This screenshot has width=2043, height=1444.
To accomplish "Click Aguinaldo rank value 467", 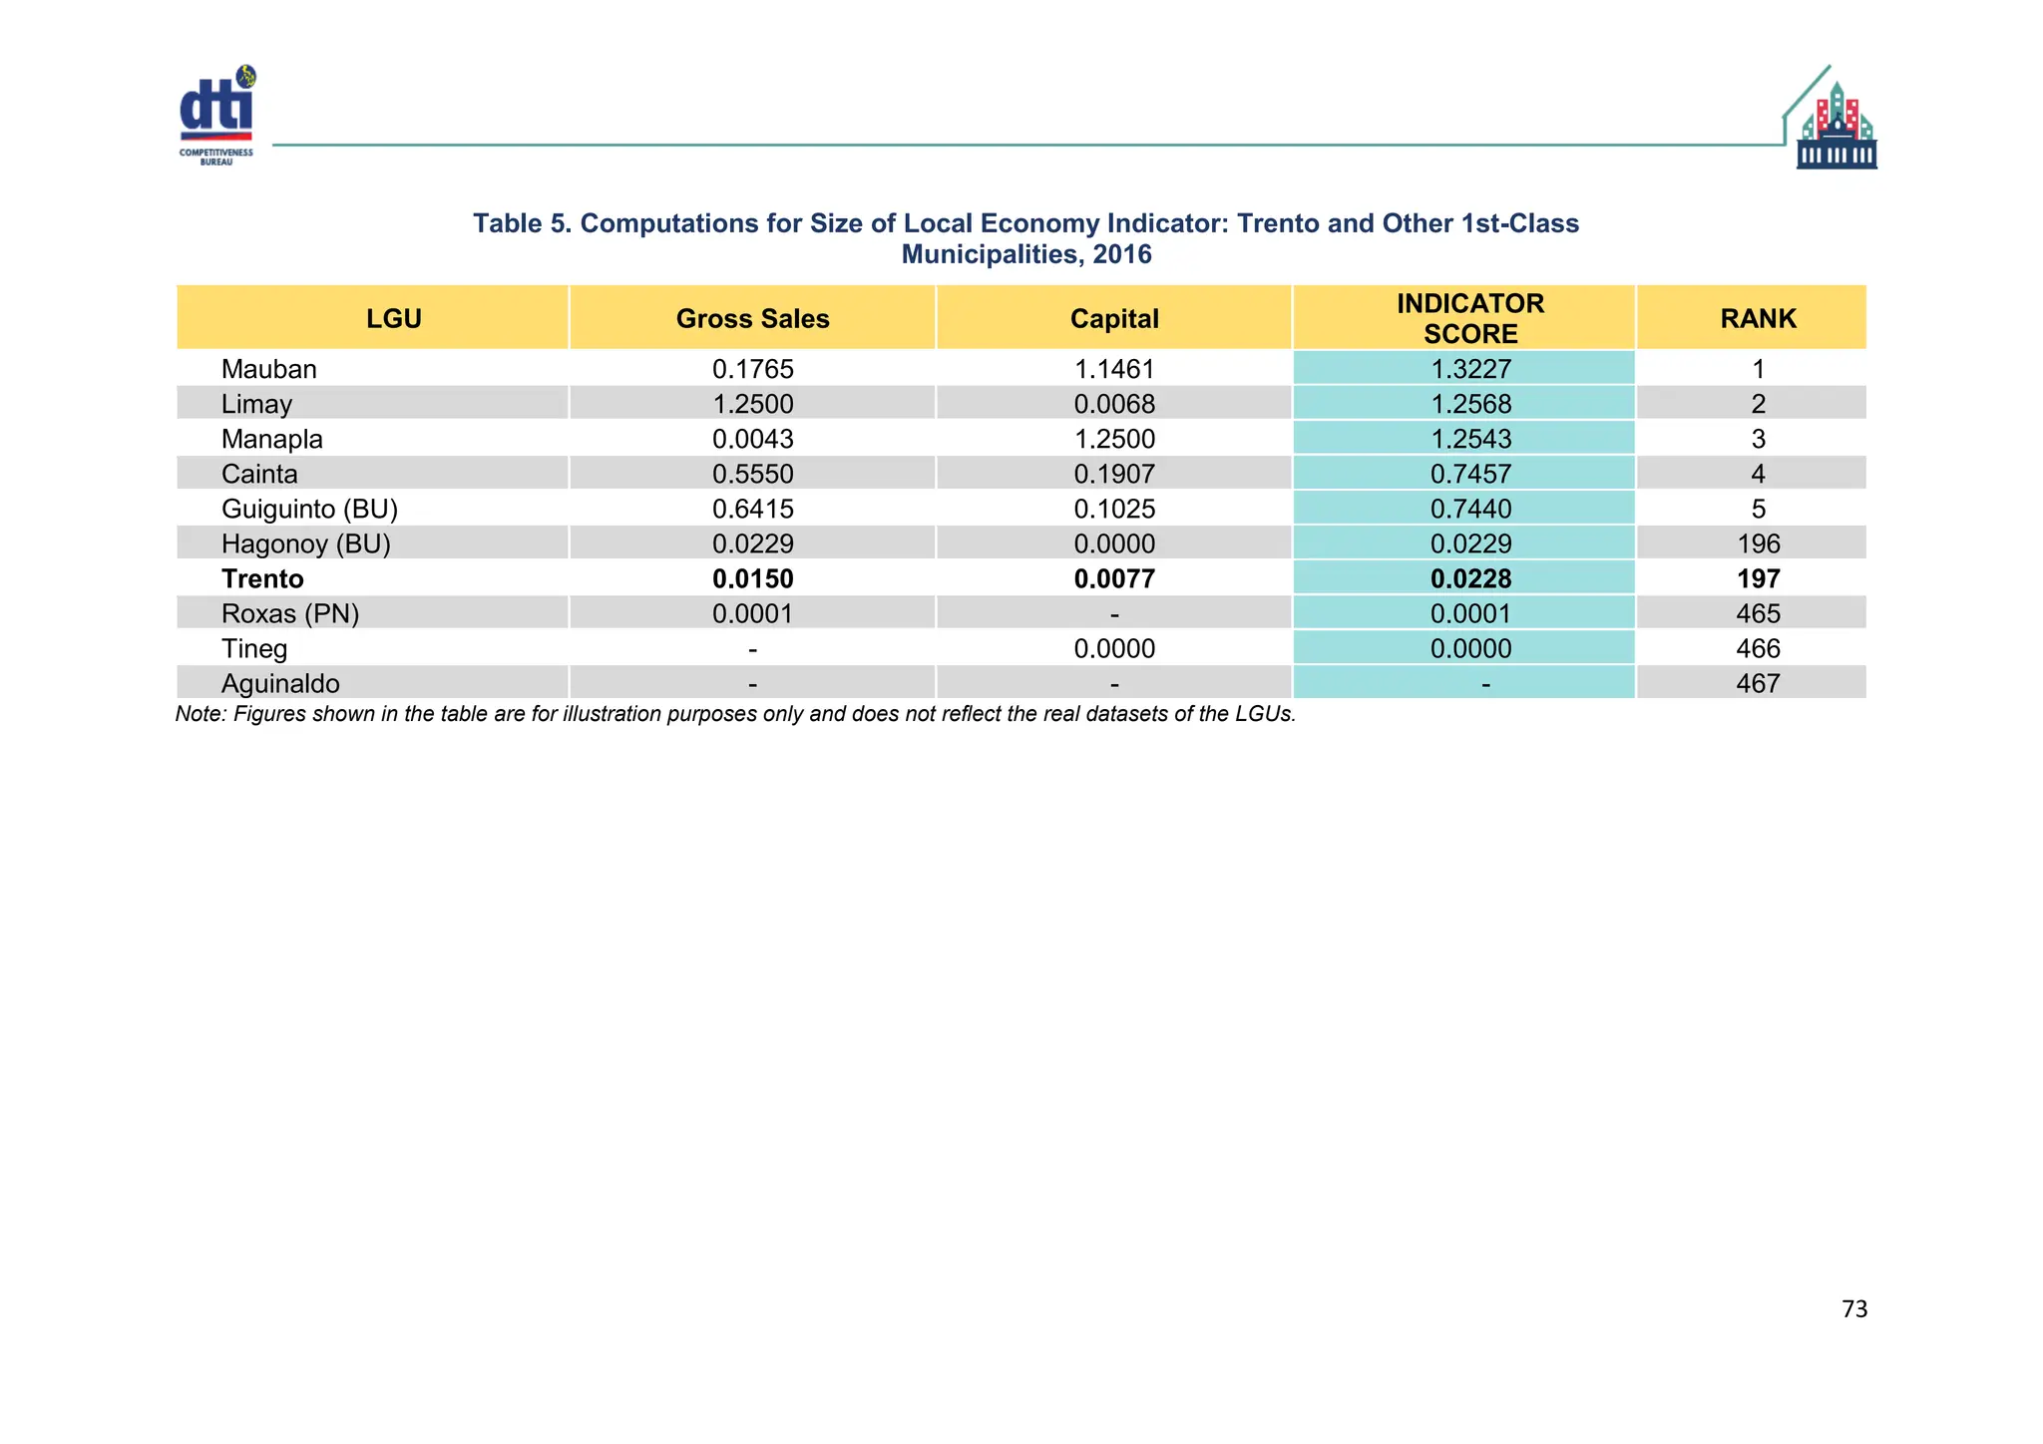I will tap(1758, 683).
